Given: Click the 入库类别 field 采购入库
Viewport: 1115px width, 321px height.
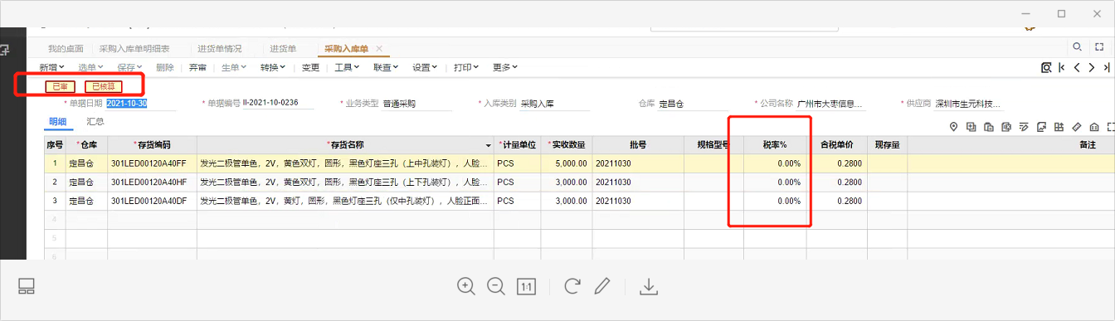Looking at the screenshot, I should 555,104.
